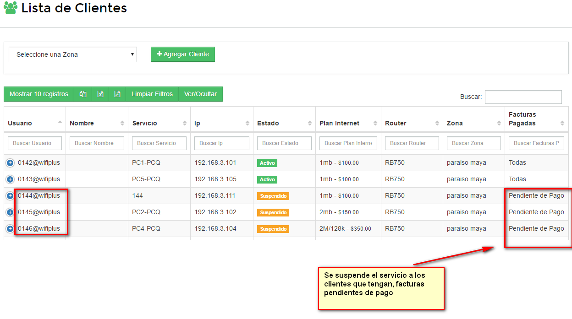This screenshot has height=319, width=572.
Task: Open the 'Seleccione una Zona' dropdown
Action: (73, 54)
